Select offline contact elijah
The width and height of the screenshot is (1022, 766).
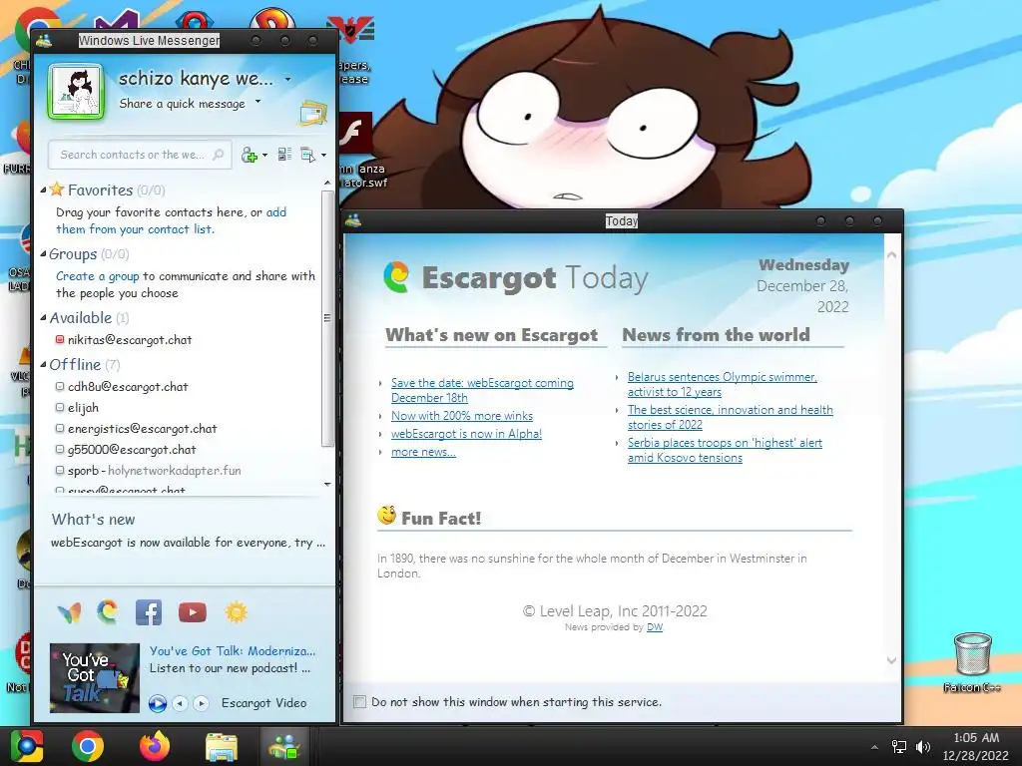coord(84,408)
